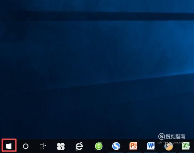The height and width of the screenshot is (153, 194).
Task: Open Internet Explorer from taskbar
Action: 79,146
